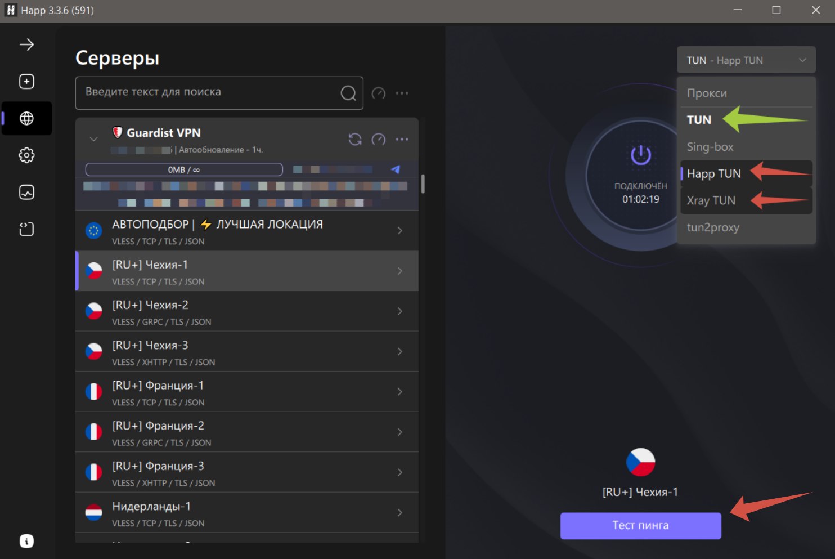The image size is (835, 559).
Task: Click the search magnifier icon
Action: coord(348,93)
